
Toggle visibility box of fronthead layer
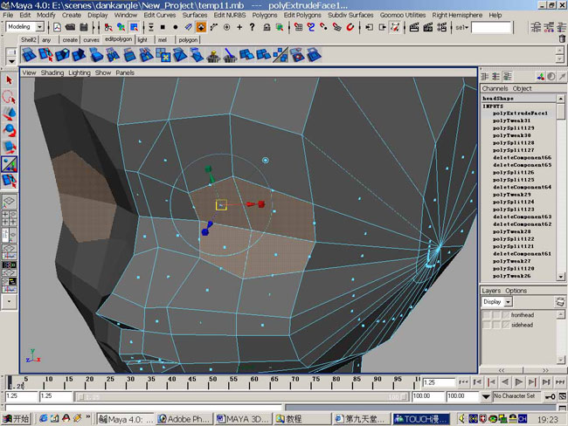(x=487, y=315)
